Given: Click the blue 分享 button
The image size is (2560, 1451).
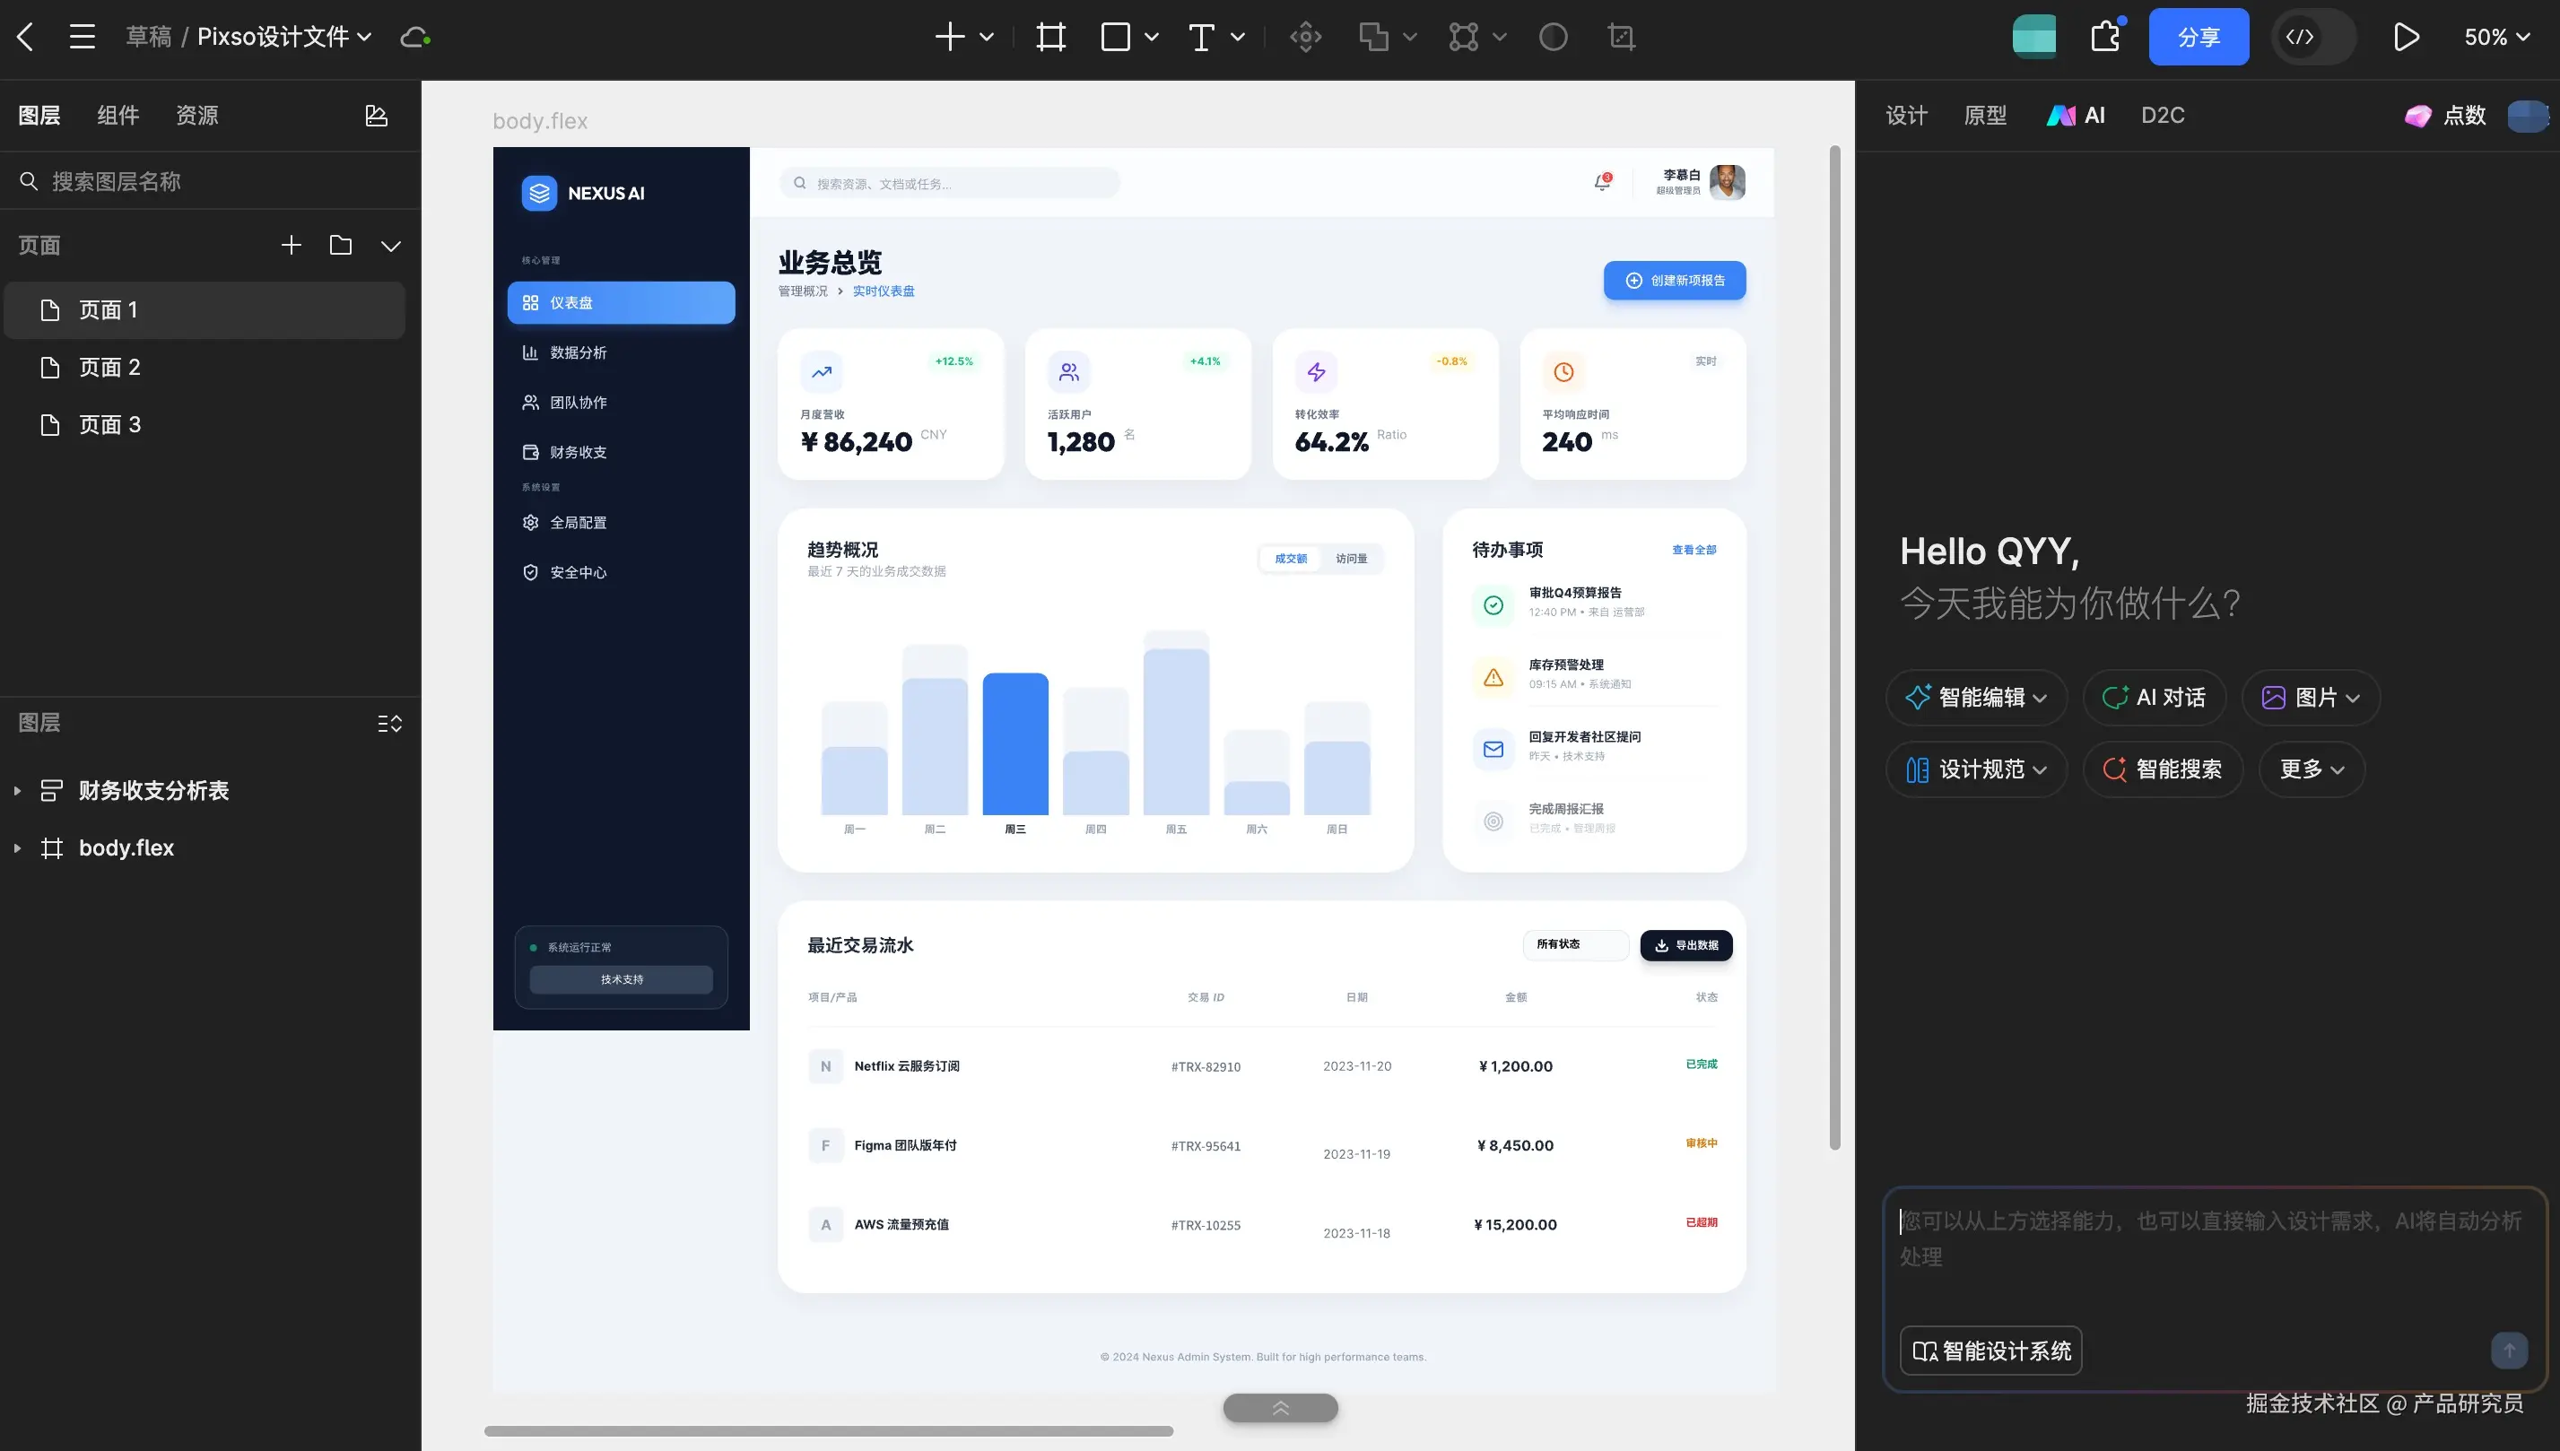Looking at the screenshot, I should [2198, 38].
